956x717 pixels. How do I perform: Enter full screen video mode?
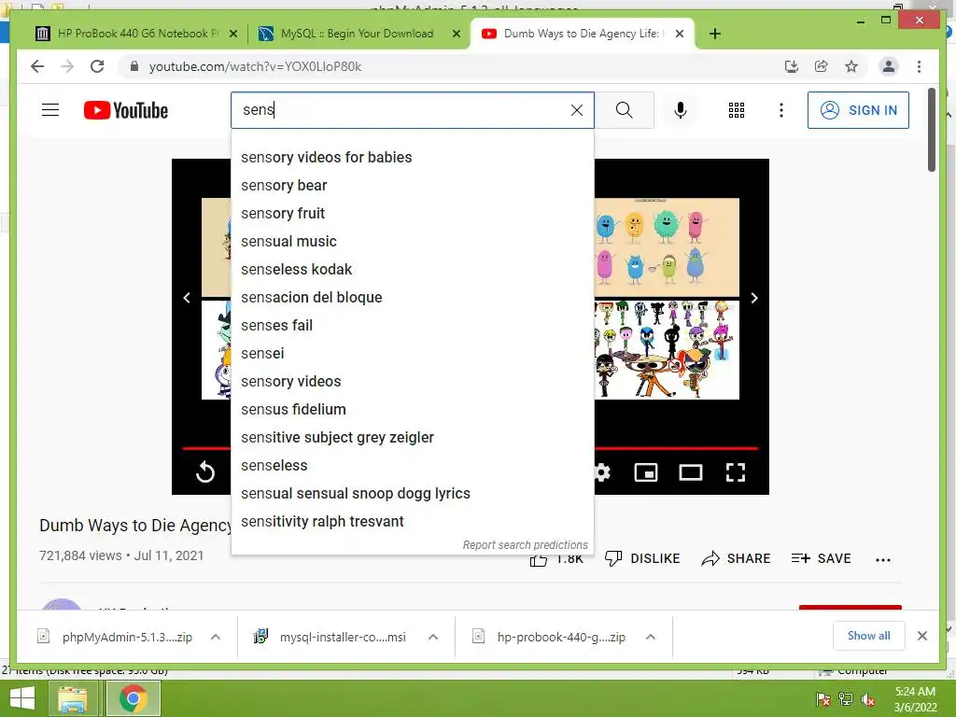(736, 472)
